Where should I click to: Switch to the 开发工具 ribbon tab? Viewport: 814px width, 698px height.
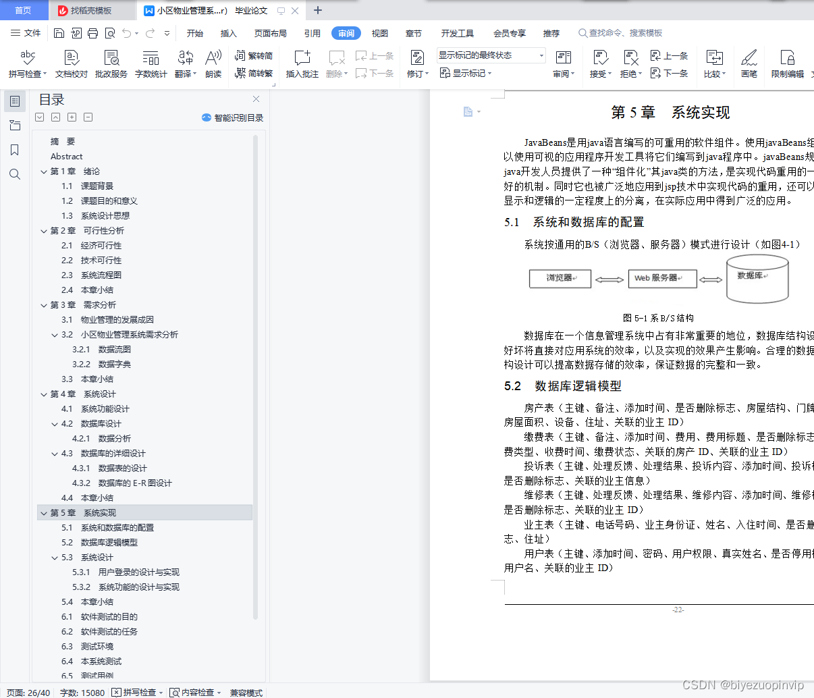[458, 33]
